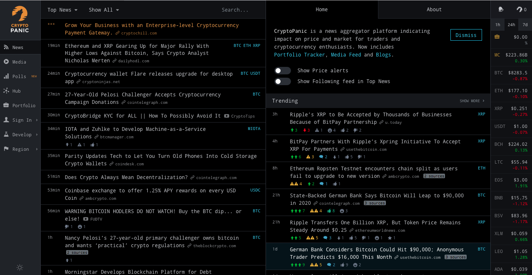Click 3 sources badge on State-Backed German Bank story

tap(375, 203)
